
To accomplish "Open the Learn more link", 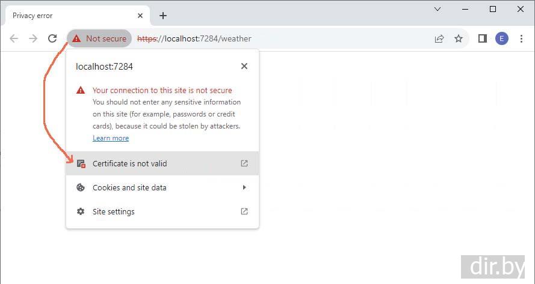I will pyautogui.click(x=111, y=138).
